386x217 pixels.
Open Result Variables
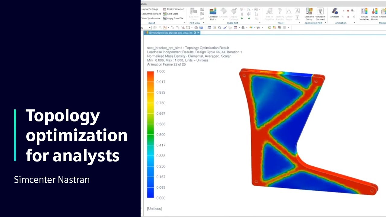pos(364,14)
